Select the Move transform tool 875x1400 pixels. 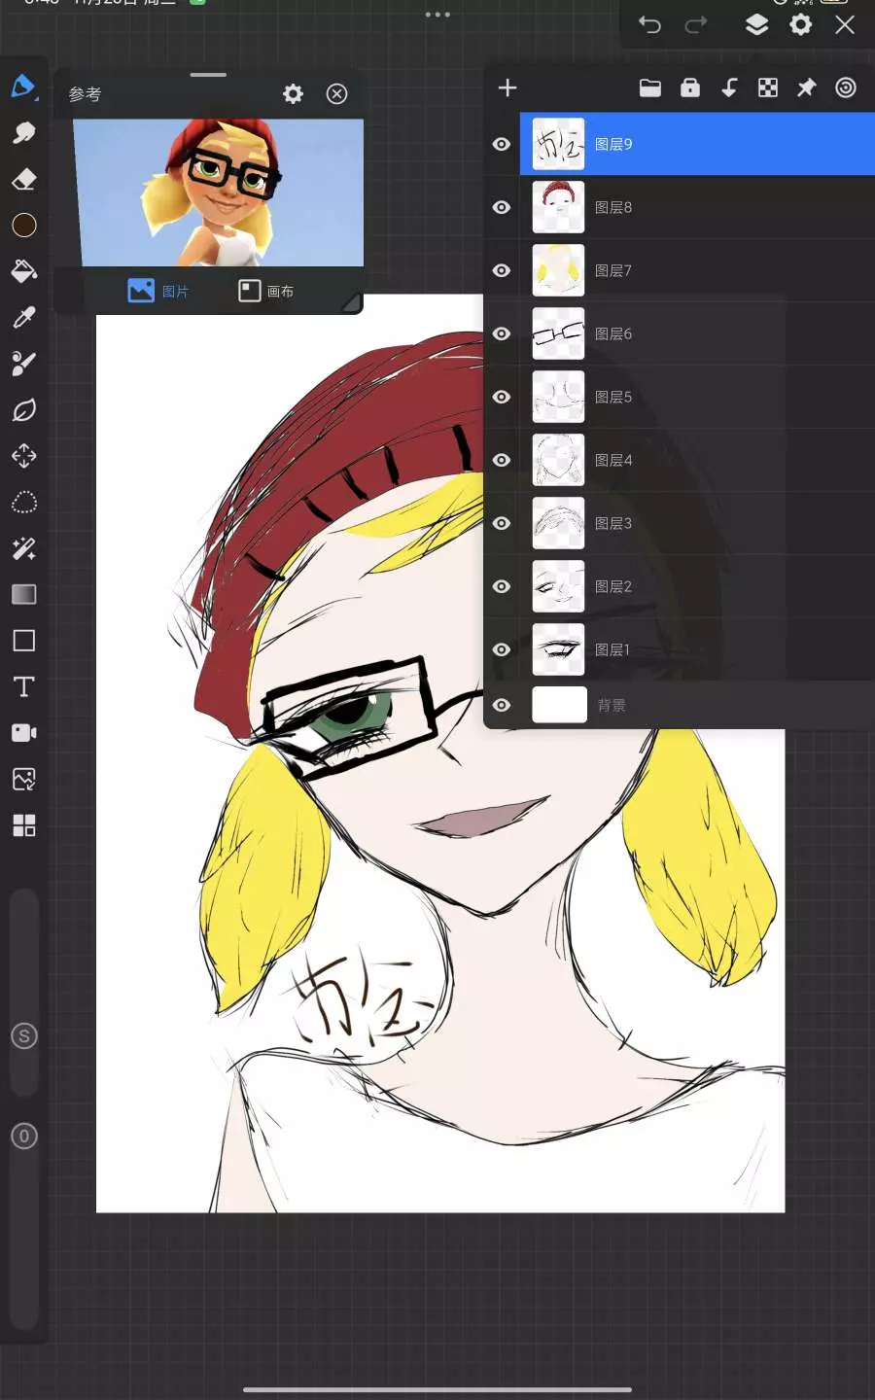23,456
